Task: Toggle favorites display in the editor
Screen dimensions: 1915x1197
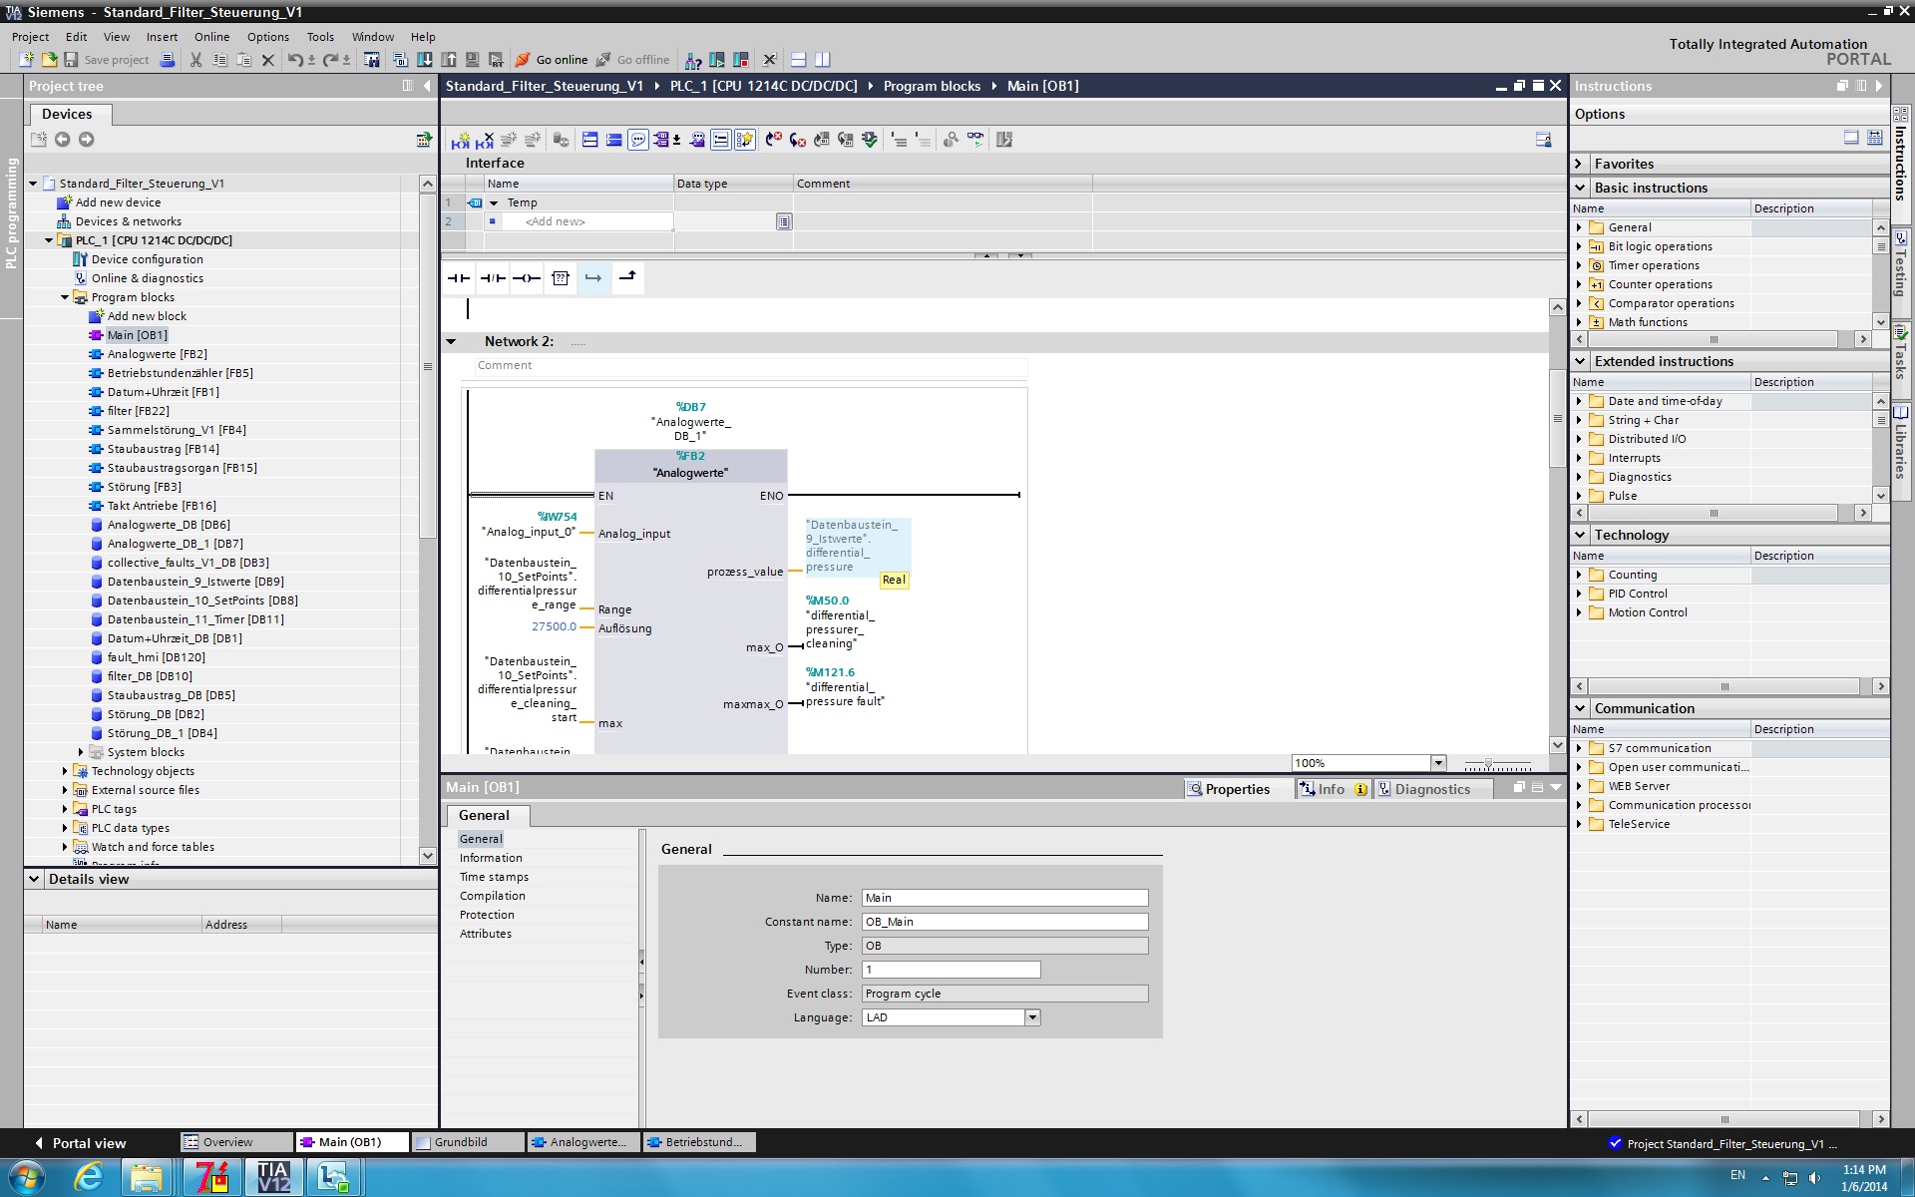Action: tap(745, 140)
